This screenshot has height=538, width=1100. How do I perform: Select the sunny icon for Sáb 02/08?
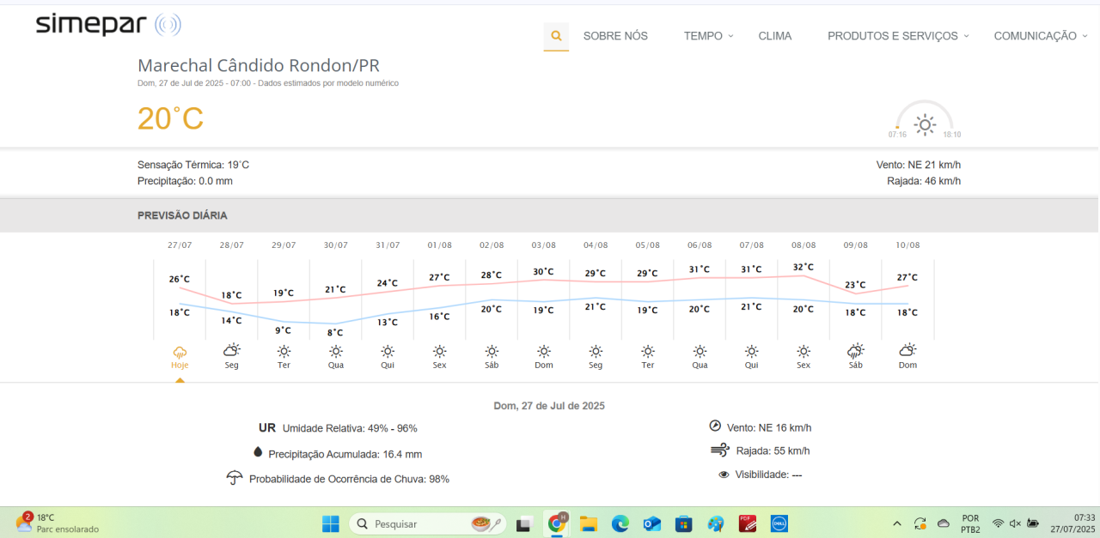tap(492, 351)
